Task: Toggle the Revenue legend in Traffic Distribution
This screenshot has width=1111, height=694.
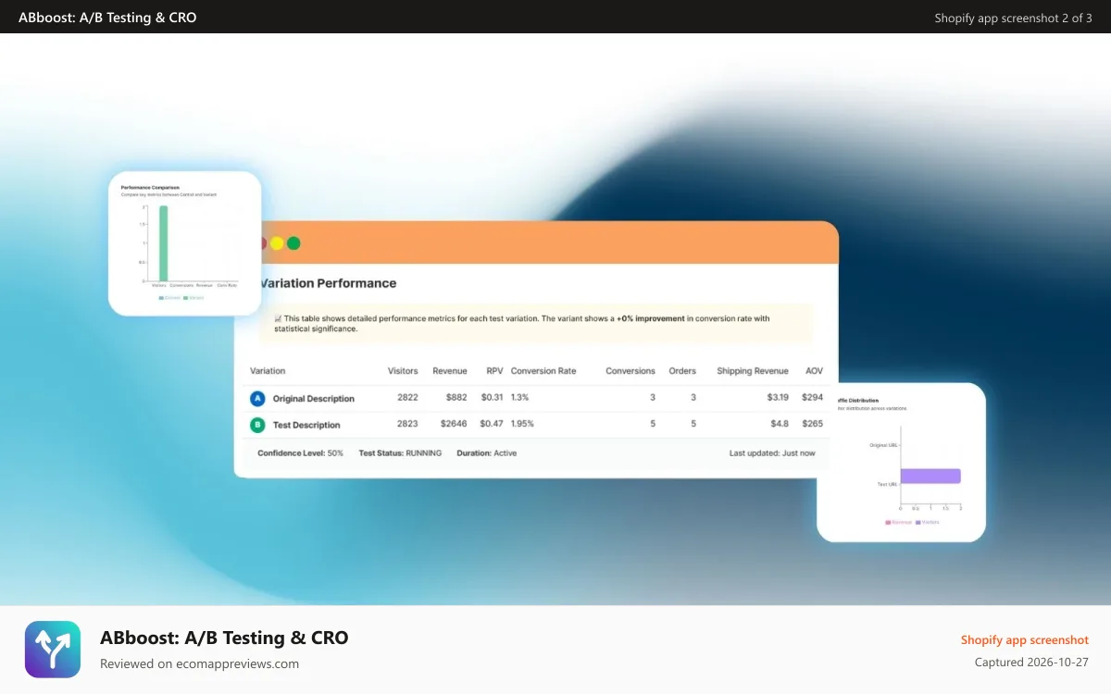Action: pos(899,522)
